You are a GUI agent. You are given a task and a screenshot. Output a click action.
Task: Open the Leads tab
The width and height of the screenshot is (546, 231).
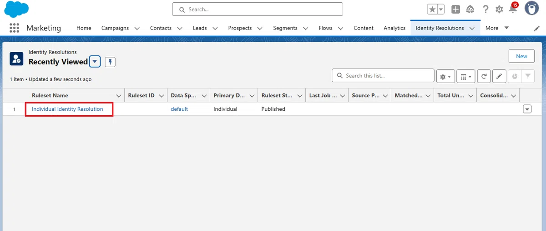point(200,28)
